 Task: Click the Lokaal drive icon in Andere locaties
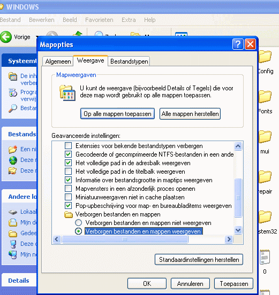13,212
